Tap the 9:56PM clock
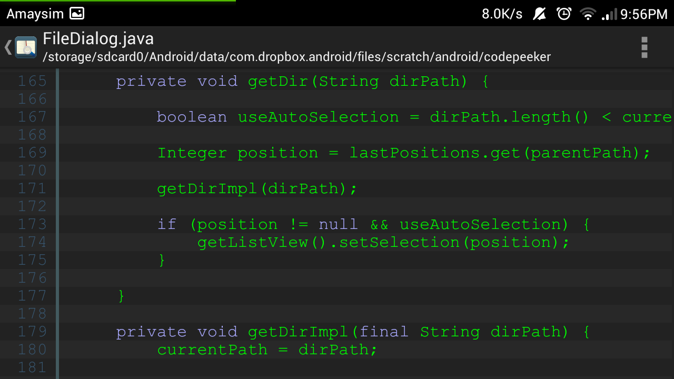 click(644, 14)
